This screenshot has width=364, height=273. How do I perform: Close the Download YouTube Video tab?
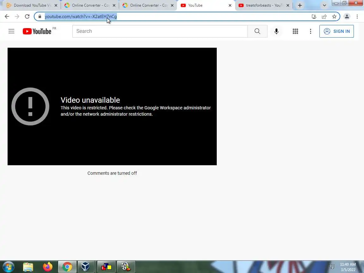[x=56, y=5]
